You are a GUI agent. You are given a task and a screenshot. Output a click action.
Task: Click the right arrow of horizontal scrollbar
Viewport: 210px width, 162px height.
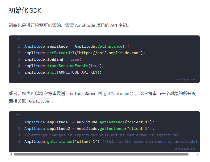point(197,154)
